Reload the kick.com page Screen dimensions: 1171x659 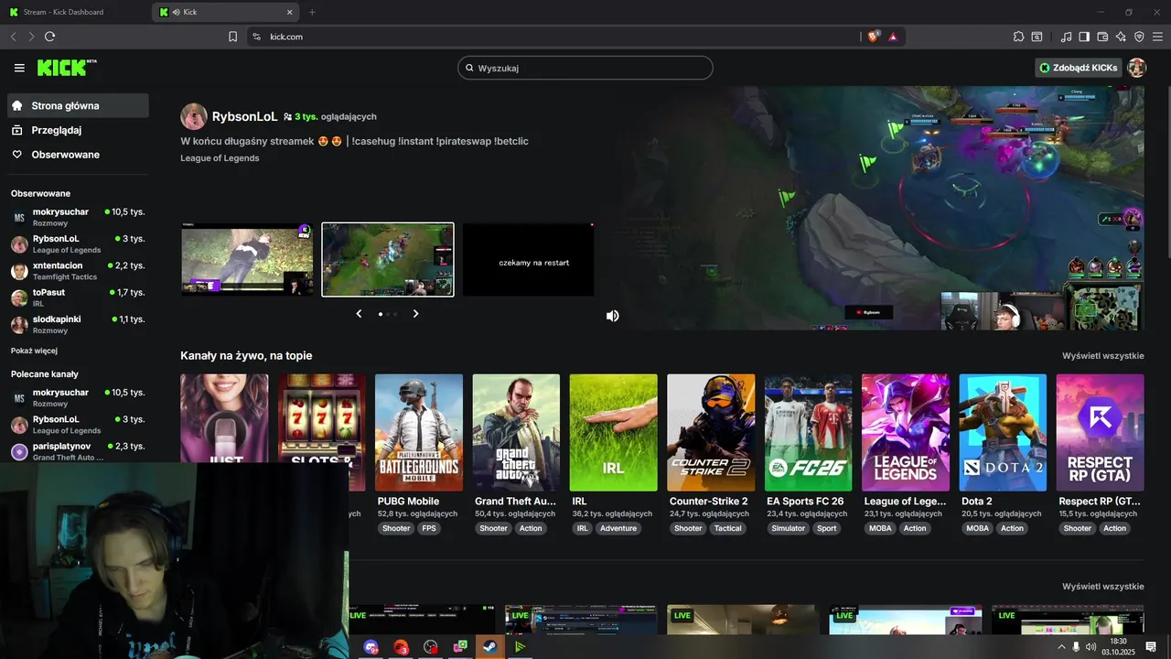(x=49, y=37)
